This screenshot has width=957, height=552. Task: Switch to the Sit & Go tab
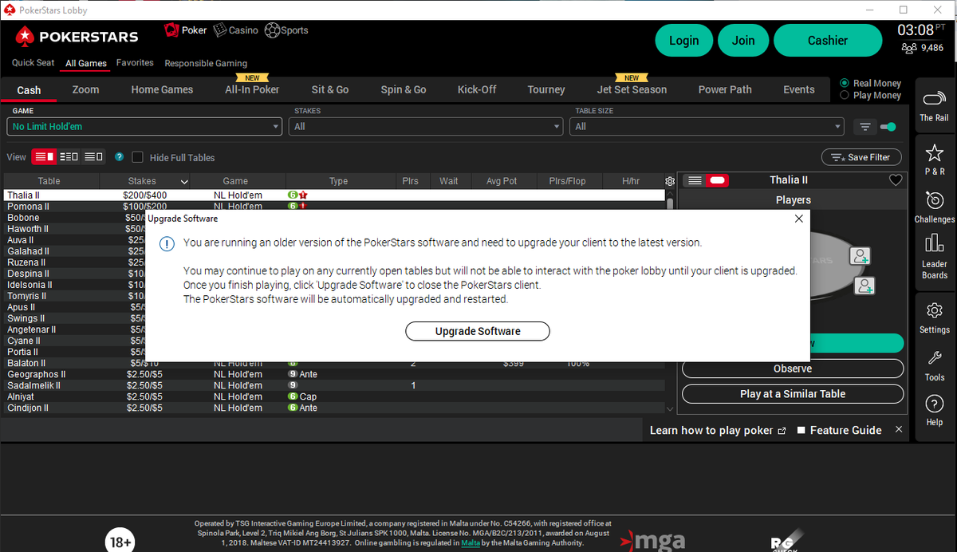pyautogui.click(x=330, y=89)
